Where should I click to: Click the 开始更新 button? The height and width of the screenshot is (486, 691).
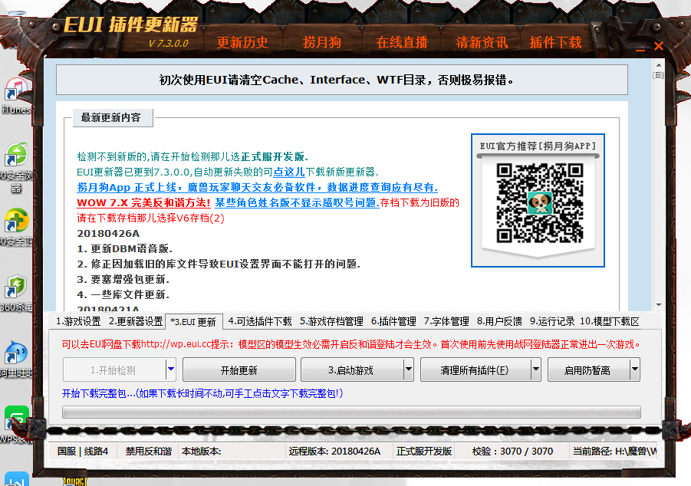click(239, 369)
